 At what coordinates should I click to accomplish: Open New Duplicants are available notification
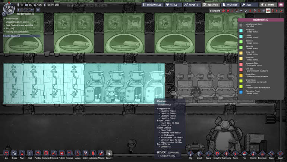[x=19, y=25]
